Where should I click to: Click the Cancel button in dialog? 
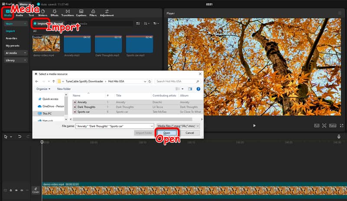pos(190,133)
